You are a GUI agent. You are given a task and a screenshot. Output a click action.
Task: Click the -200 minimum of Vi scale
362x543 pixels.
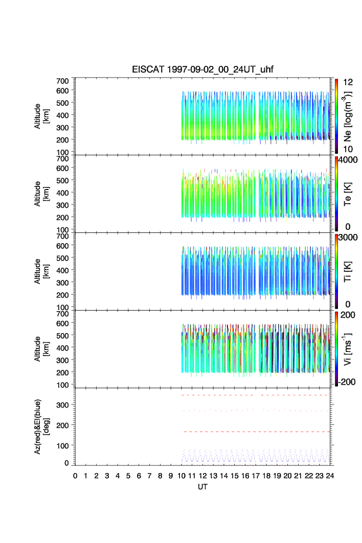(x=348, y=382)
